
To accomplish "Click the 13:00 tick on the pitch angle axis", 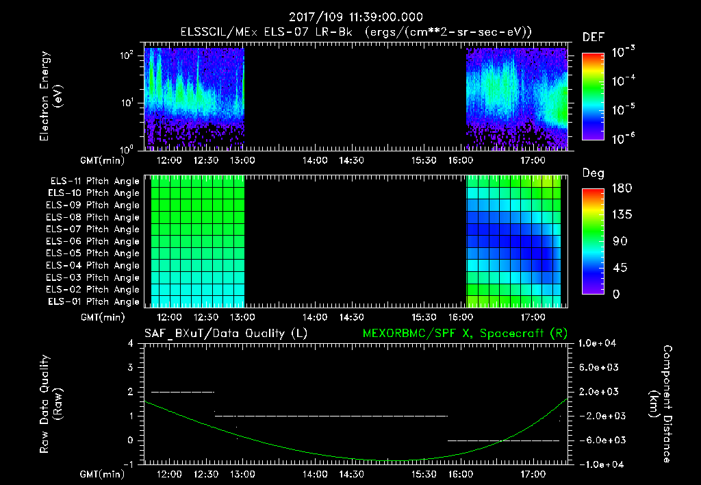I will coord(242,317).
